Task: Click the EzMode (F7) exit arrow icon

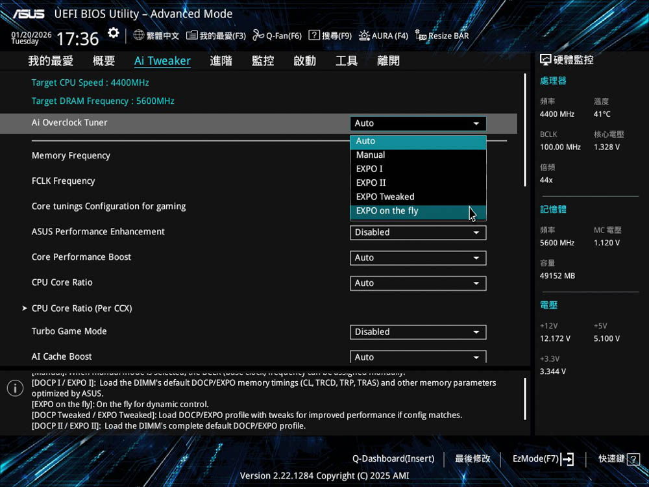Action: click(x=567, y=459)
